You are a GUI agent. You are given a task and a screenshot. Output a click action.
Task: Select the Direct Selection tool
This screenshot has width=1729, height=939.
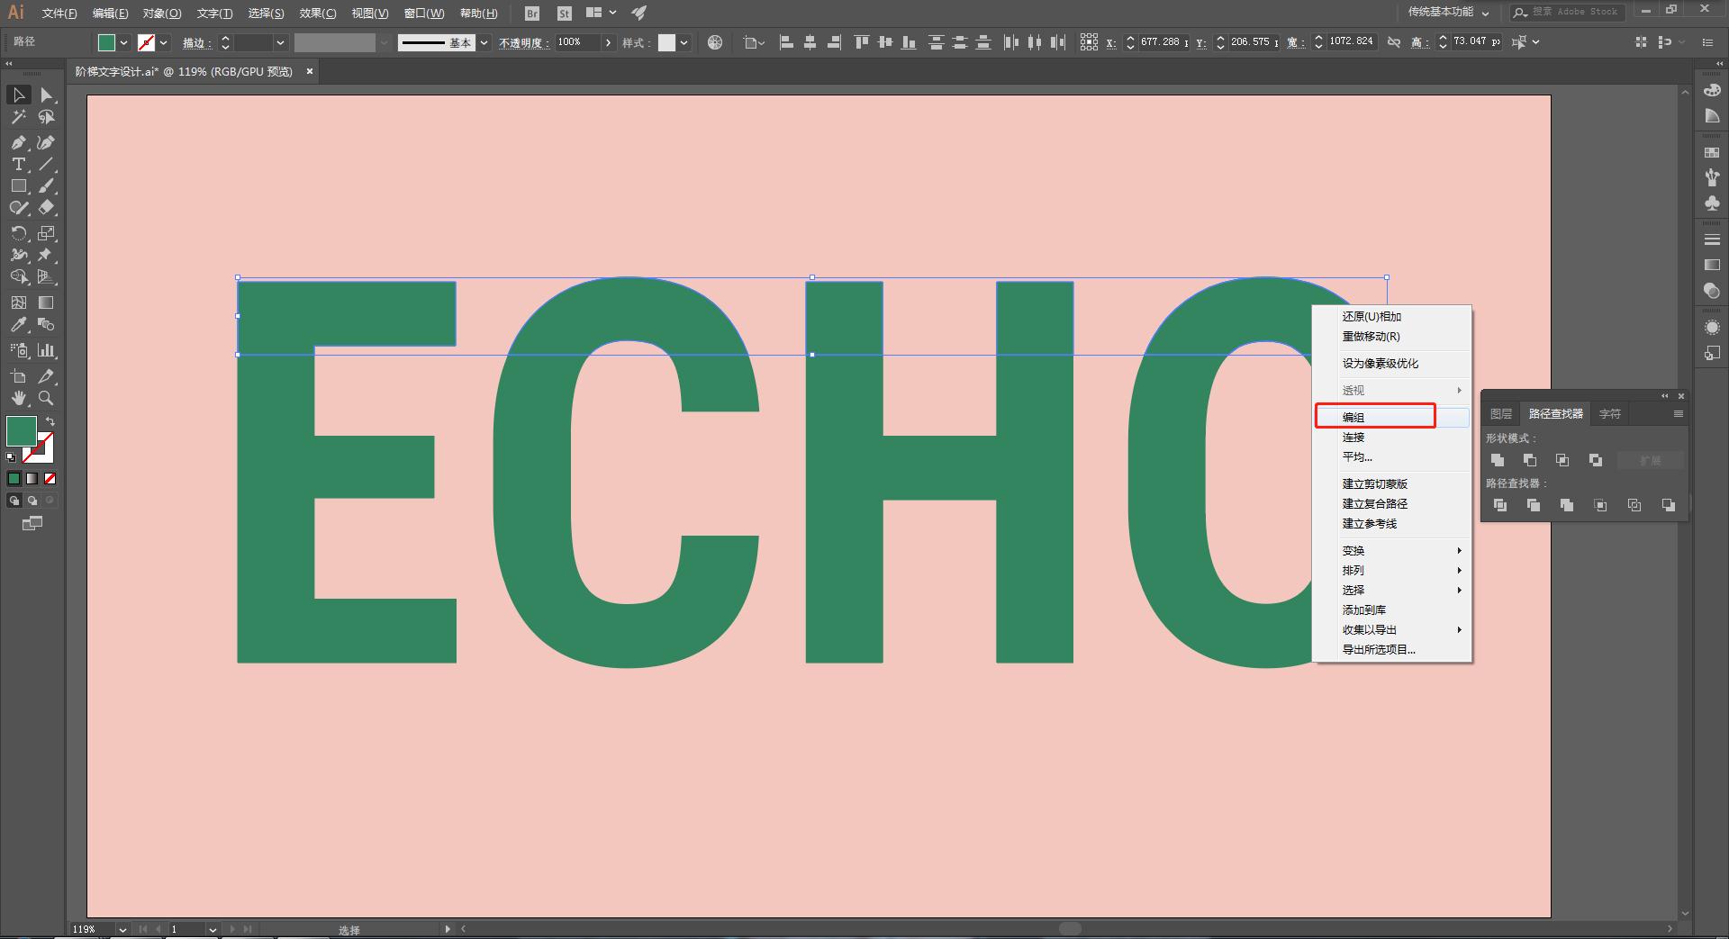tap(47, 95)
